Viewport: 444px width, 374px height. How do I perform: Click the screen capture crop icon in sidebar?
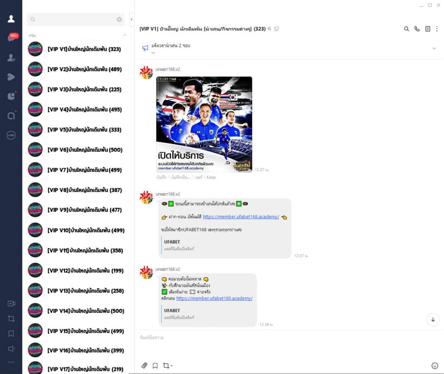coord(11,318)
